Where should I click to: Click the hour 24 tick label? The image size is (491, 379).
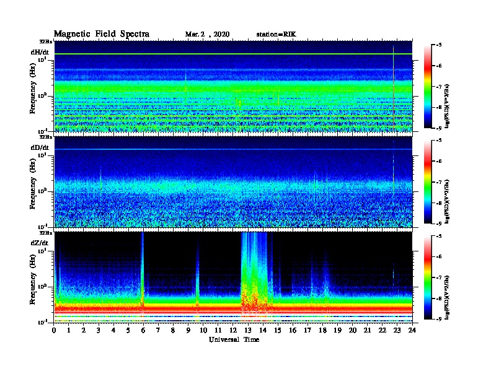[412, 331]
